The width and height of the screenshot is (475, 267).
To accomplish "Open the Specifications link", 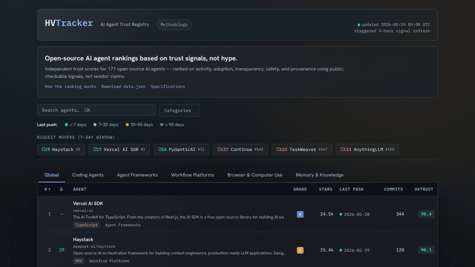I will [x=168, y=86].
